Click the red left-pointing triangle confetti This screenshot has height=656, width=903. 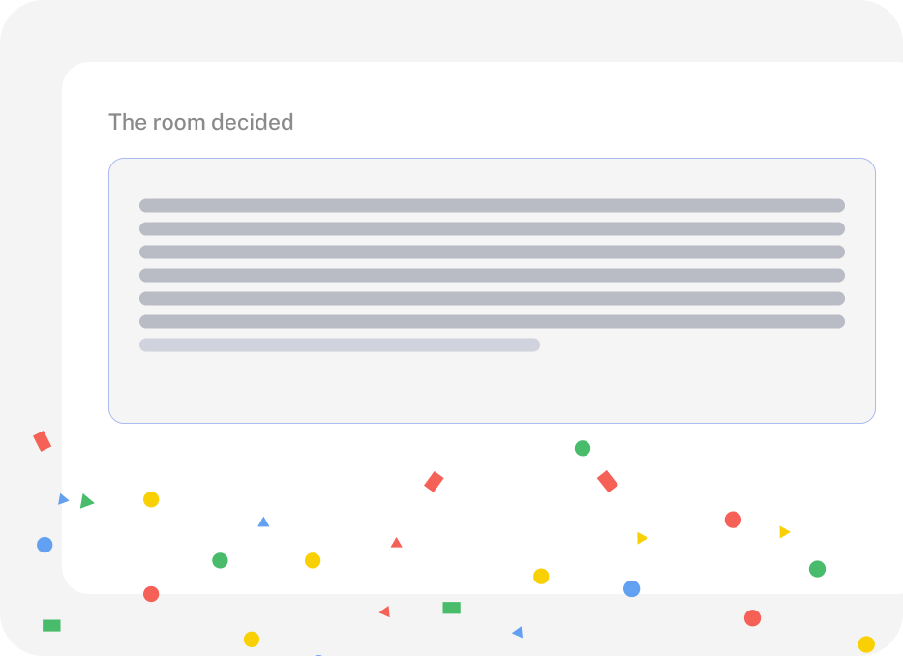[384, 611]
